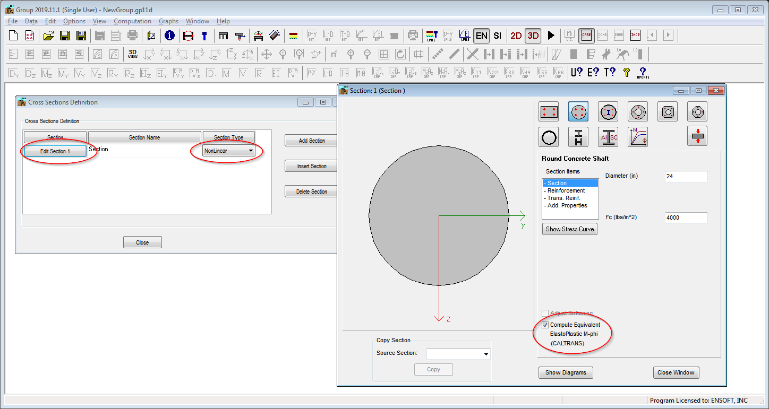Click the info toolbar icon
769x409 pixels.
[x=169, y=36]
